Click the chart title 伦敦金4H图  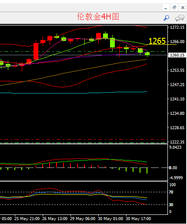point(98,17)
